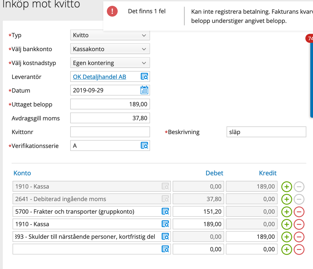Open Välj kostnadstyp dropdown showing Egen kontering

[x=110, y=63]
